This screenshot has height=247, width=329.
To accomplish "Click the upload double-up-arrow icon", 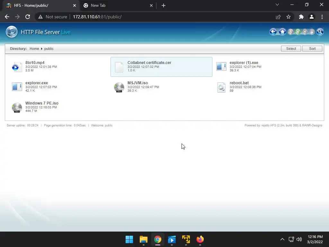I will point(290,32).
